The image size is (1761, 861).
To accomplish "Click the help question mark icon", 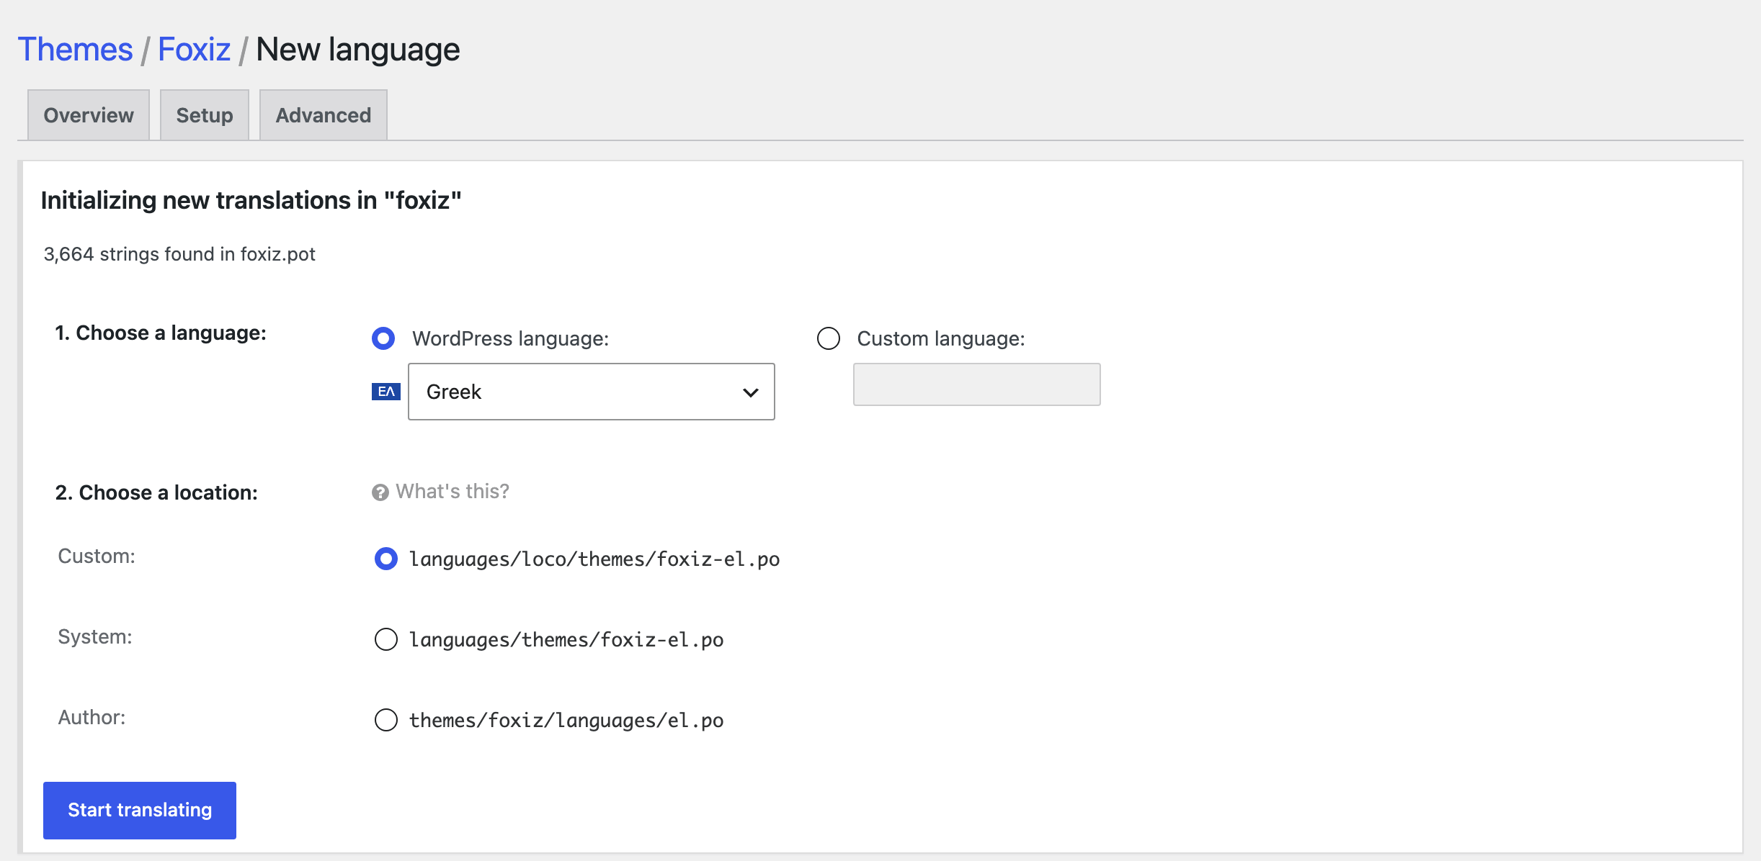I will 380,492.
